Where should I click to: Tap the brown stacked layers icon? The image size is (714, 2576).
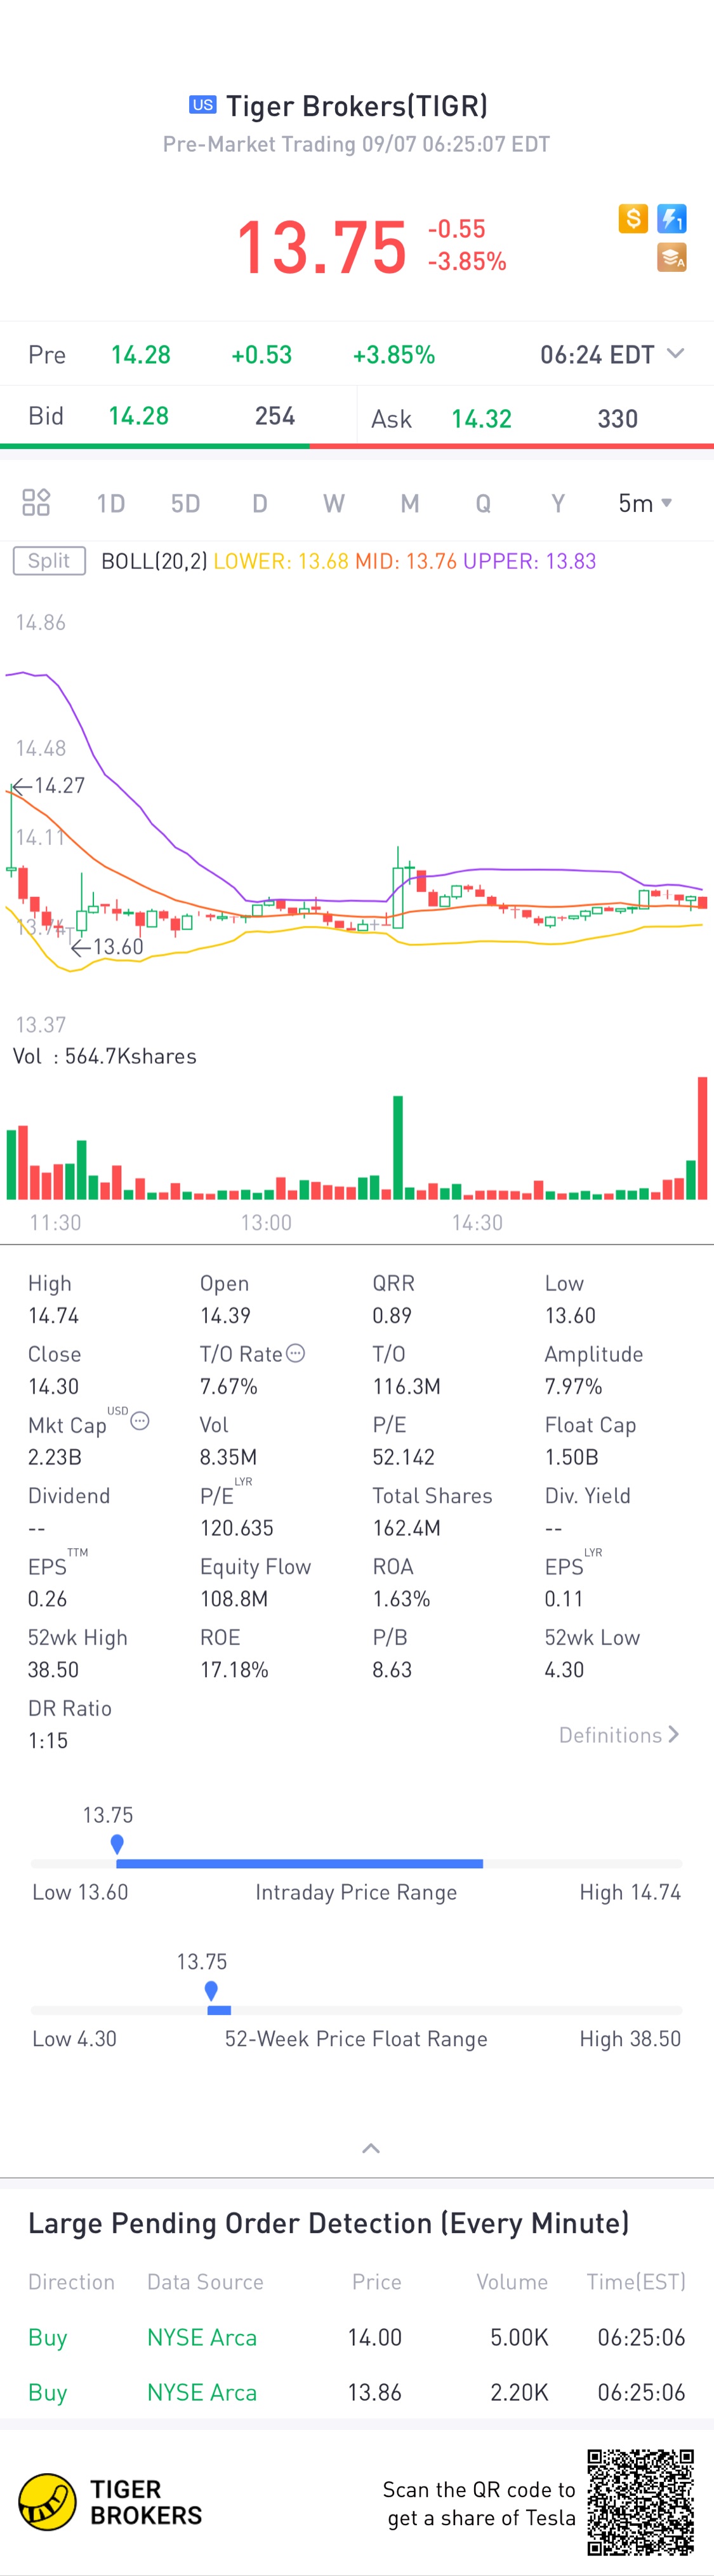(x=671, y=257)
